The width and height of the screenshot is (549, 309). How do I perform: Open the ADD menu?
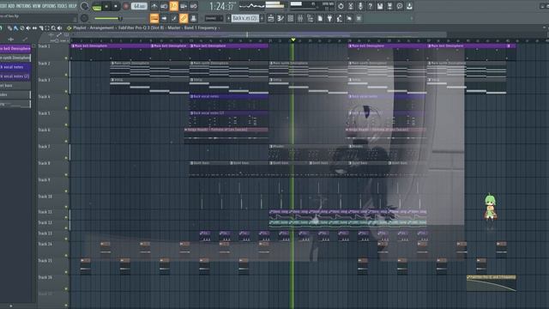[x=11, y=6]
